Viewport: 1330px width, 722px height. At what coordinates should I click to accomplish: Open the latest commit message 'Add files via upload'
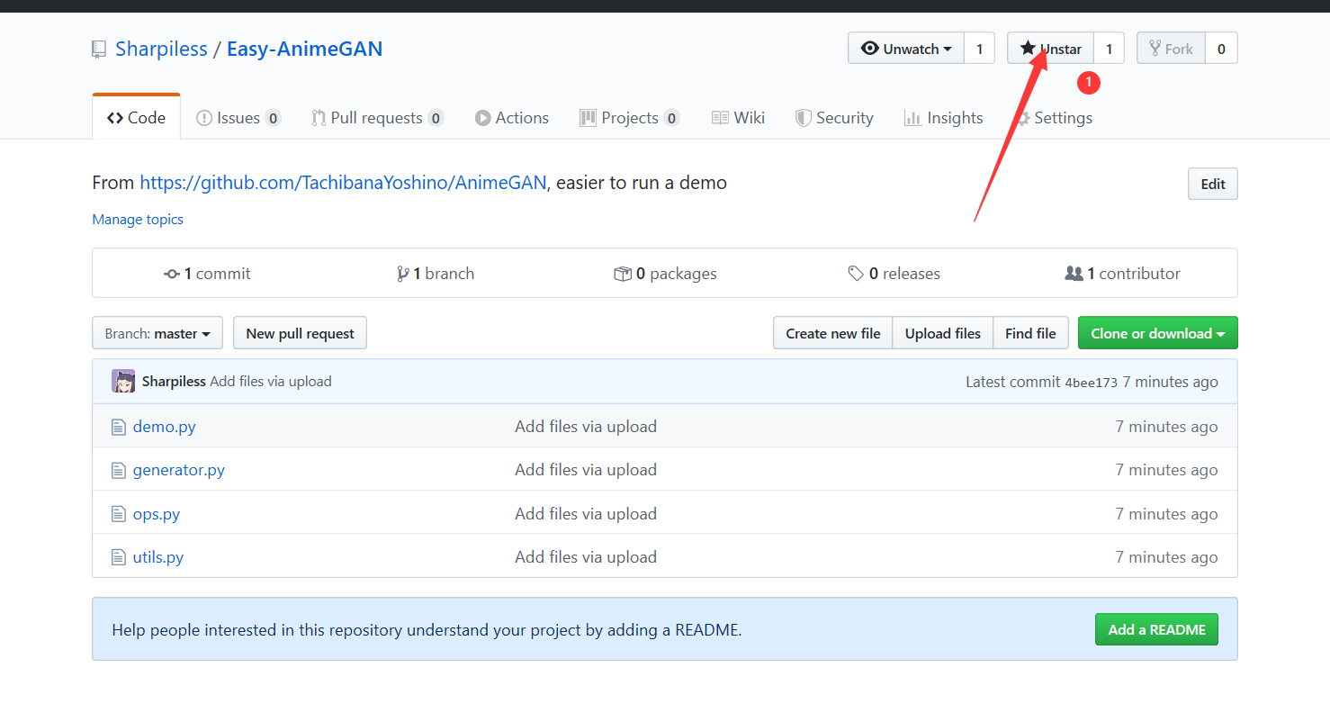(x=271, y=382)
